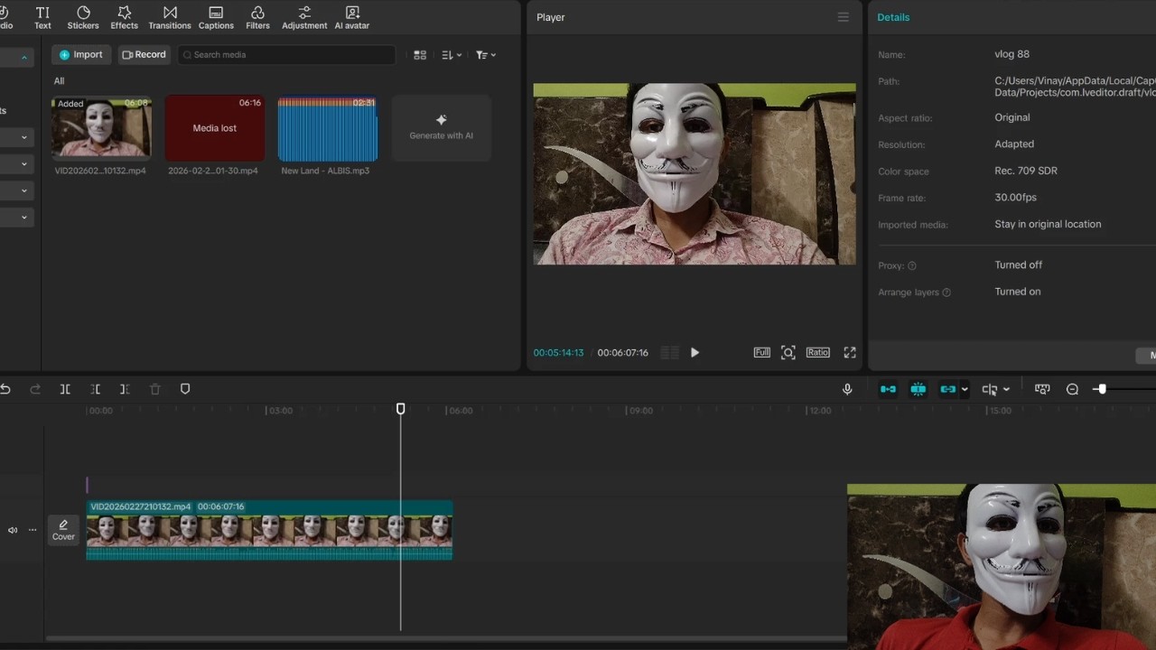
Task: Click Generate with AI card
Action: point(442,127)
